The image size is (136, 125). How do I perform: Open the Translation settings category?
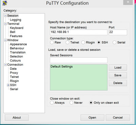[x=18, y=52]
